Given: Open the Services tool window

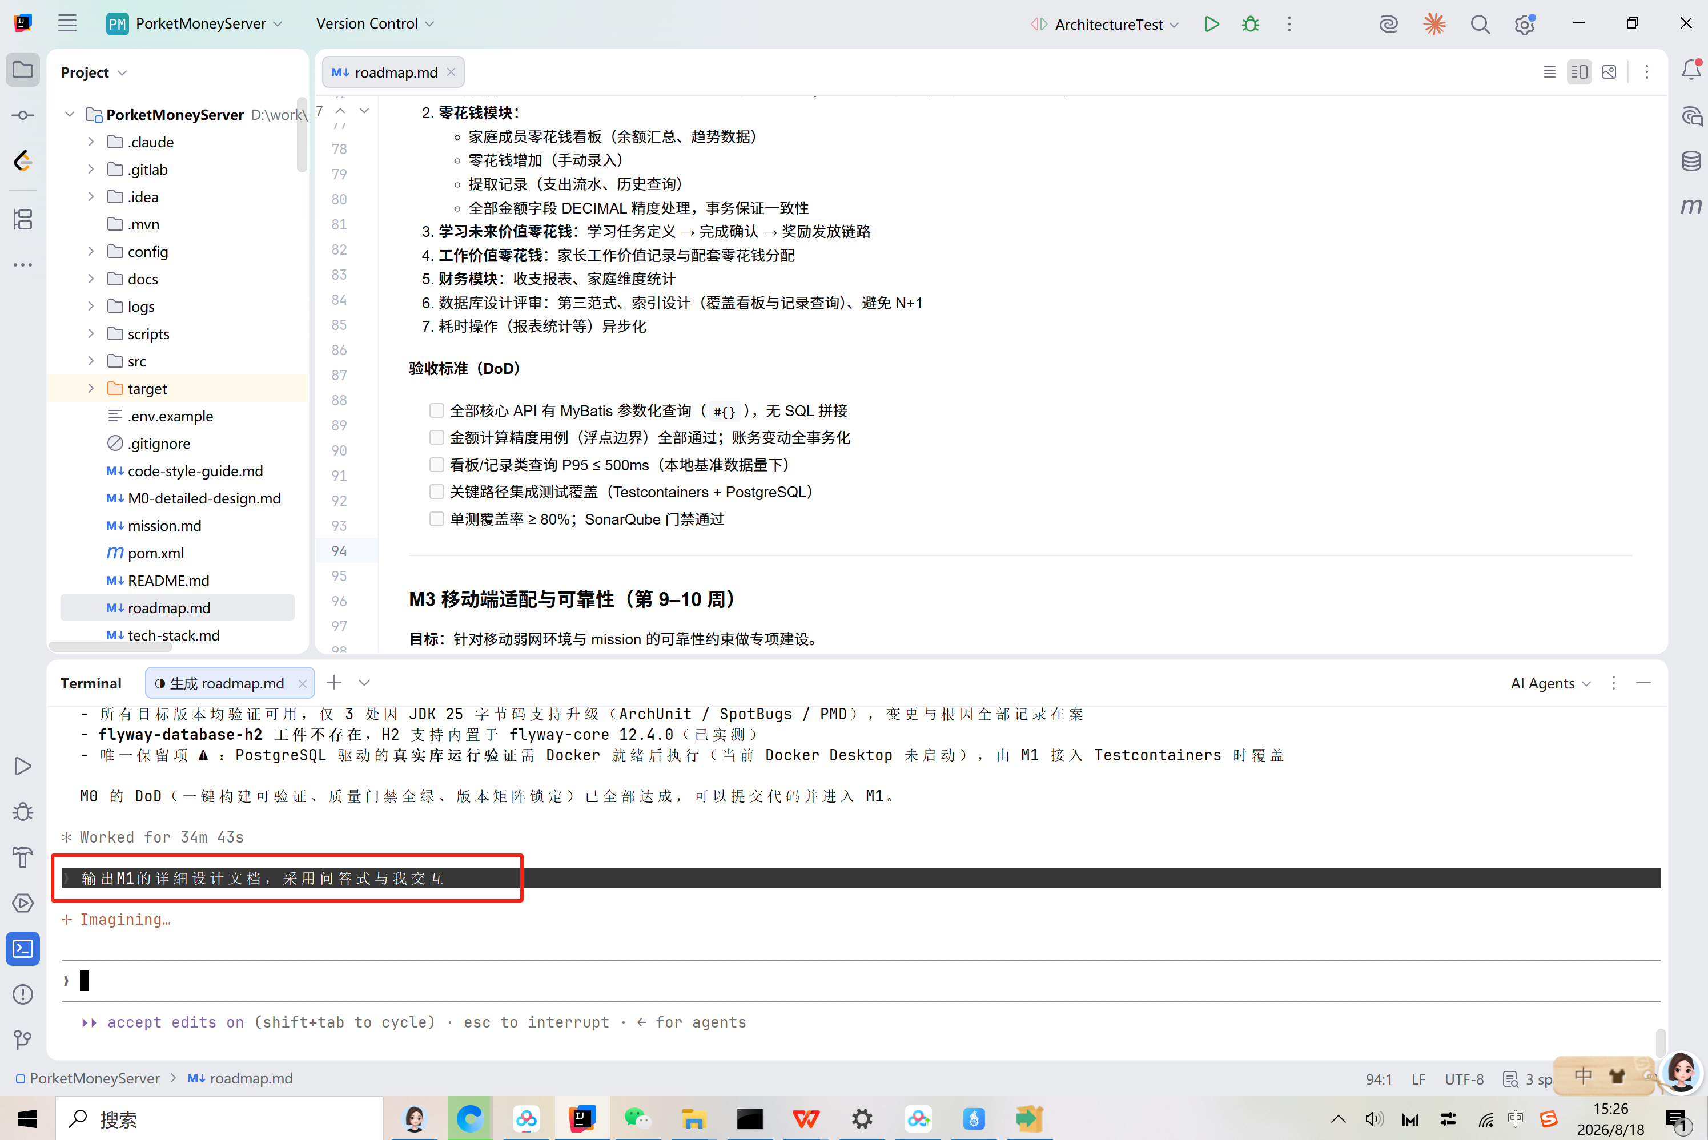Looking at the screenshot, I should (x=22, y=903).
